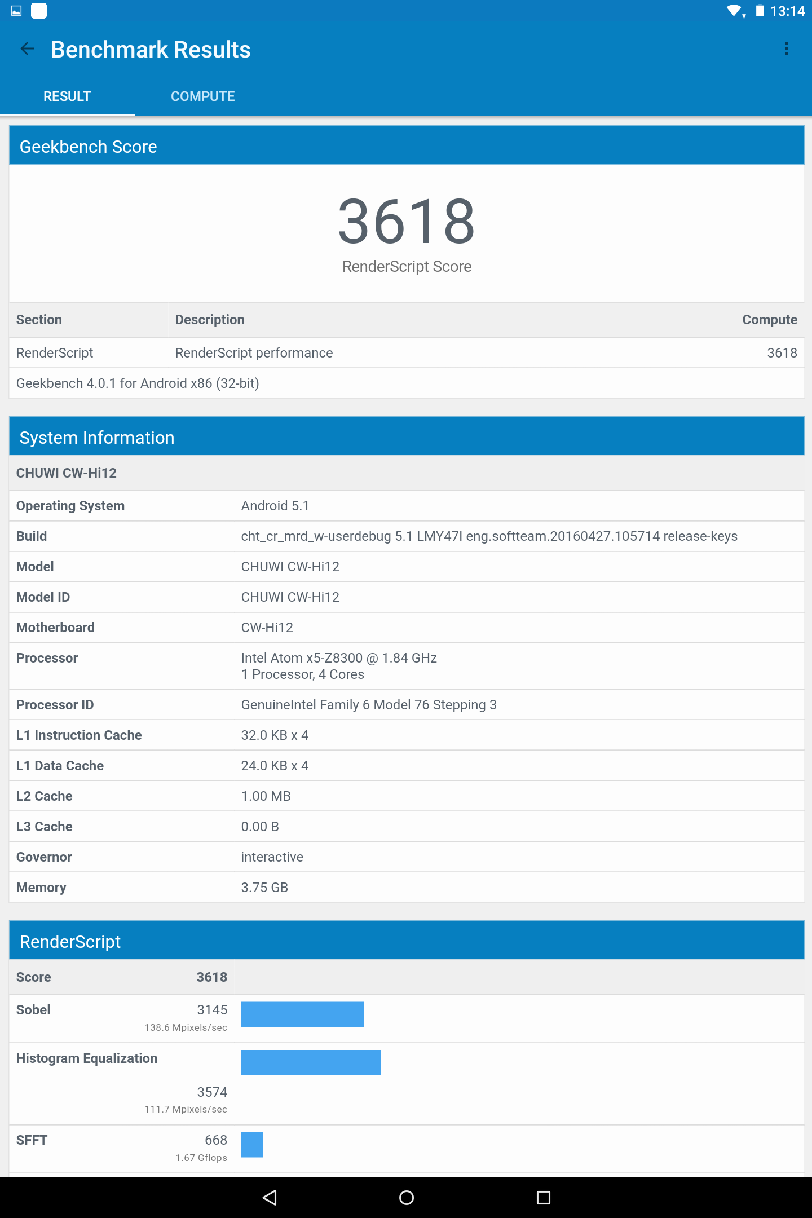Tap the L2 Cache value '1.00 MB'

[x=266, y=796]
